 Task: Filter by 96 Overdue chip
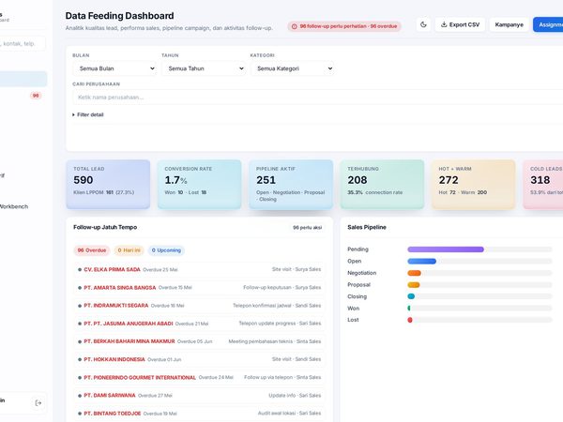[92, 250]
